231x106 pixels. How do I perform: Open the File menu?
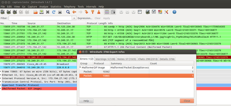click(3, 7)
